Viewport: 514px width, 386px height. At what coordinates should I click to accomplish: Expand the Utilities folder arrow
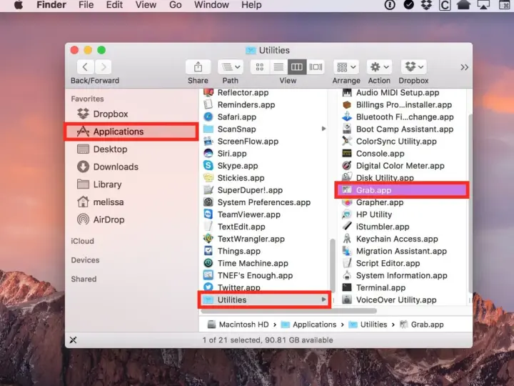click(x=323, y=300)
